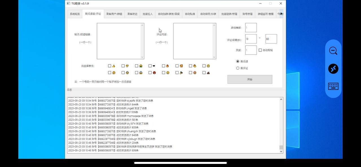Click the keyboard icon in the floating sidebar
361x167 pixels.
click(x=333, y=86)
